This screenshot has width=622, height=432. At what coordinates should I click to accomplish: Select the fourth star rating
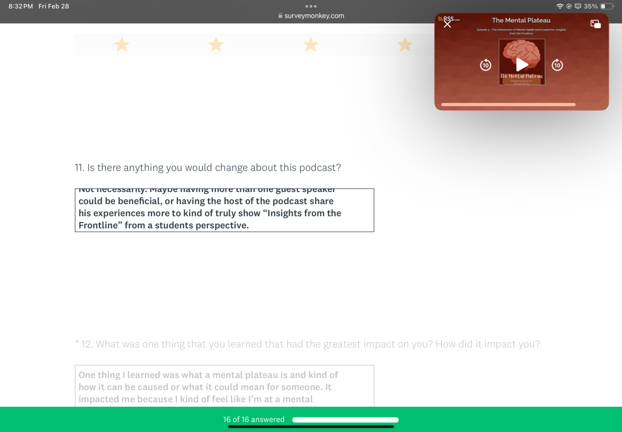[405, 45]
